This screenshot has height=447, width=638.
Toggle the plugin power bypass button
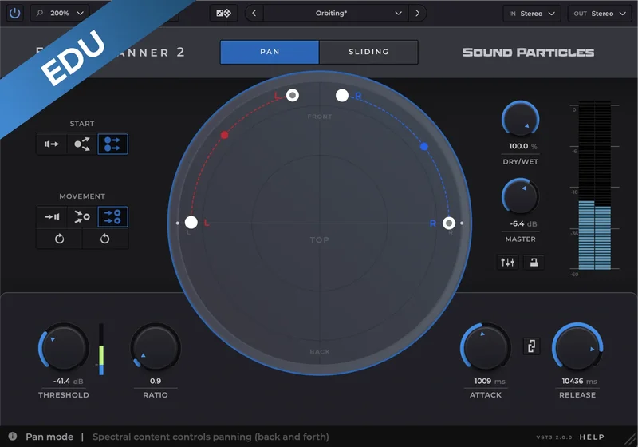click(14, 13)
